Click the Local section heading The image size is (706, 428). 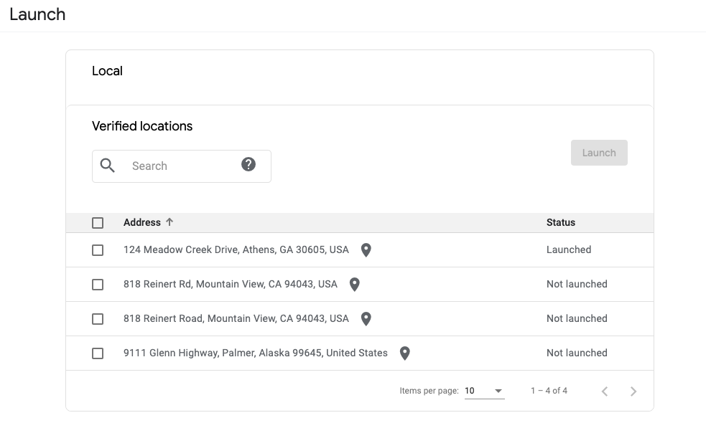pyautogui.click(x=107, y=71)
